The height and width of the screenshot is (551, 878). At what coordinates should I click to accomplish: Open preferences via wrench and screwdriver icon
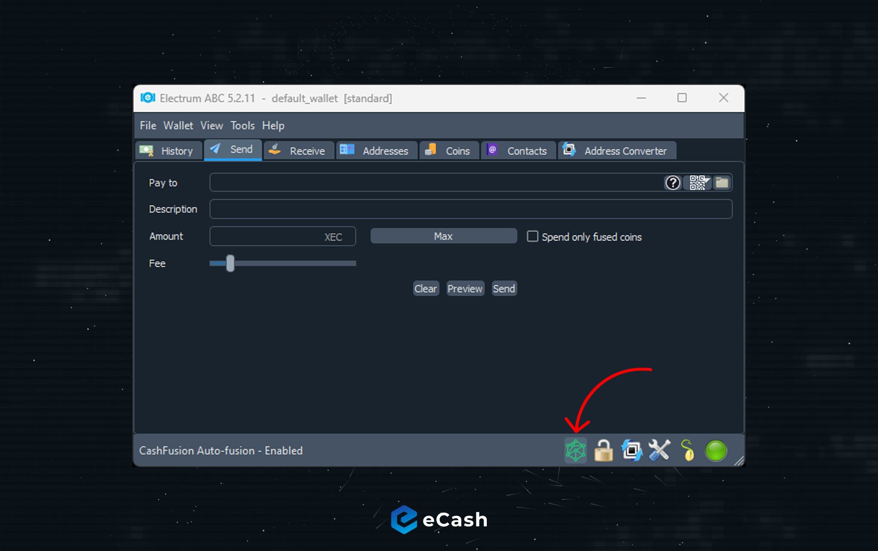pos(659,450)
